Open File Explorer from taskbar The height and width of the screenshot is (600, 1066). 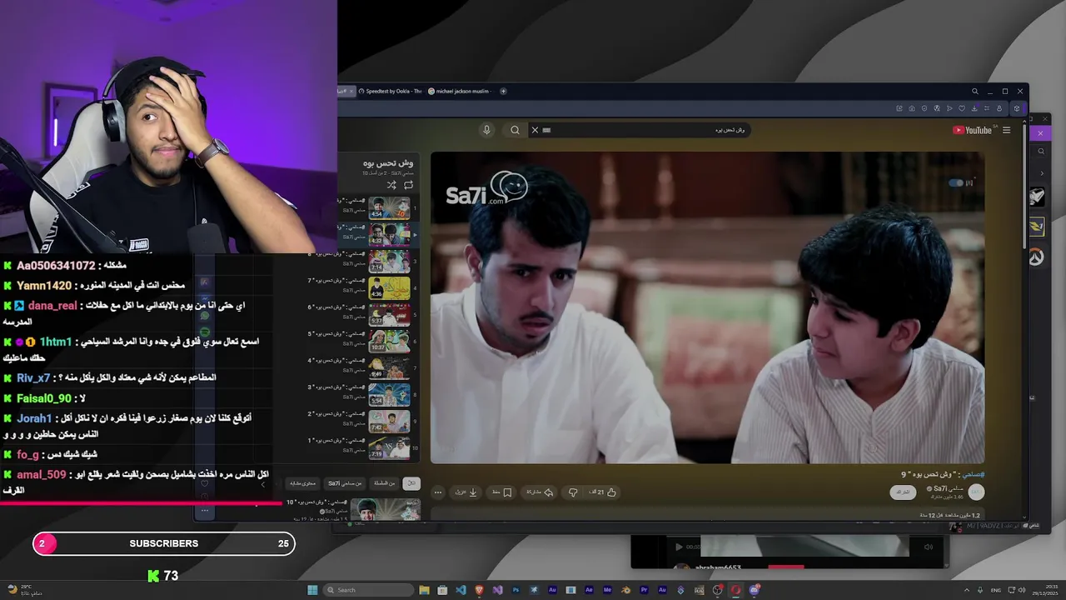coord(425,590)
